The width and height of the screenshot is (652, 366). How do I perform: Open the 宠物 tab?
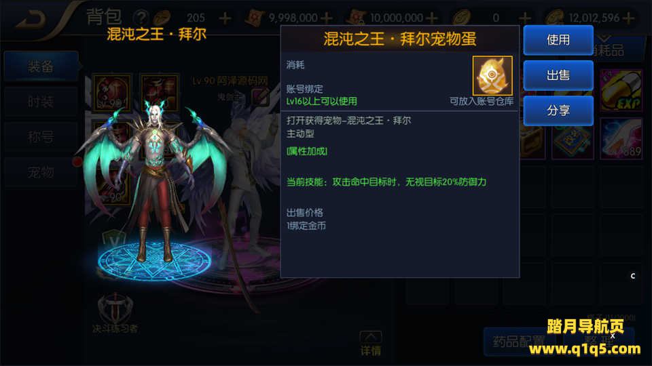[41, 171]
